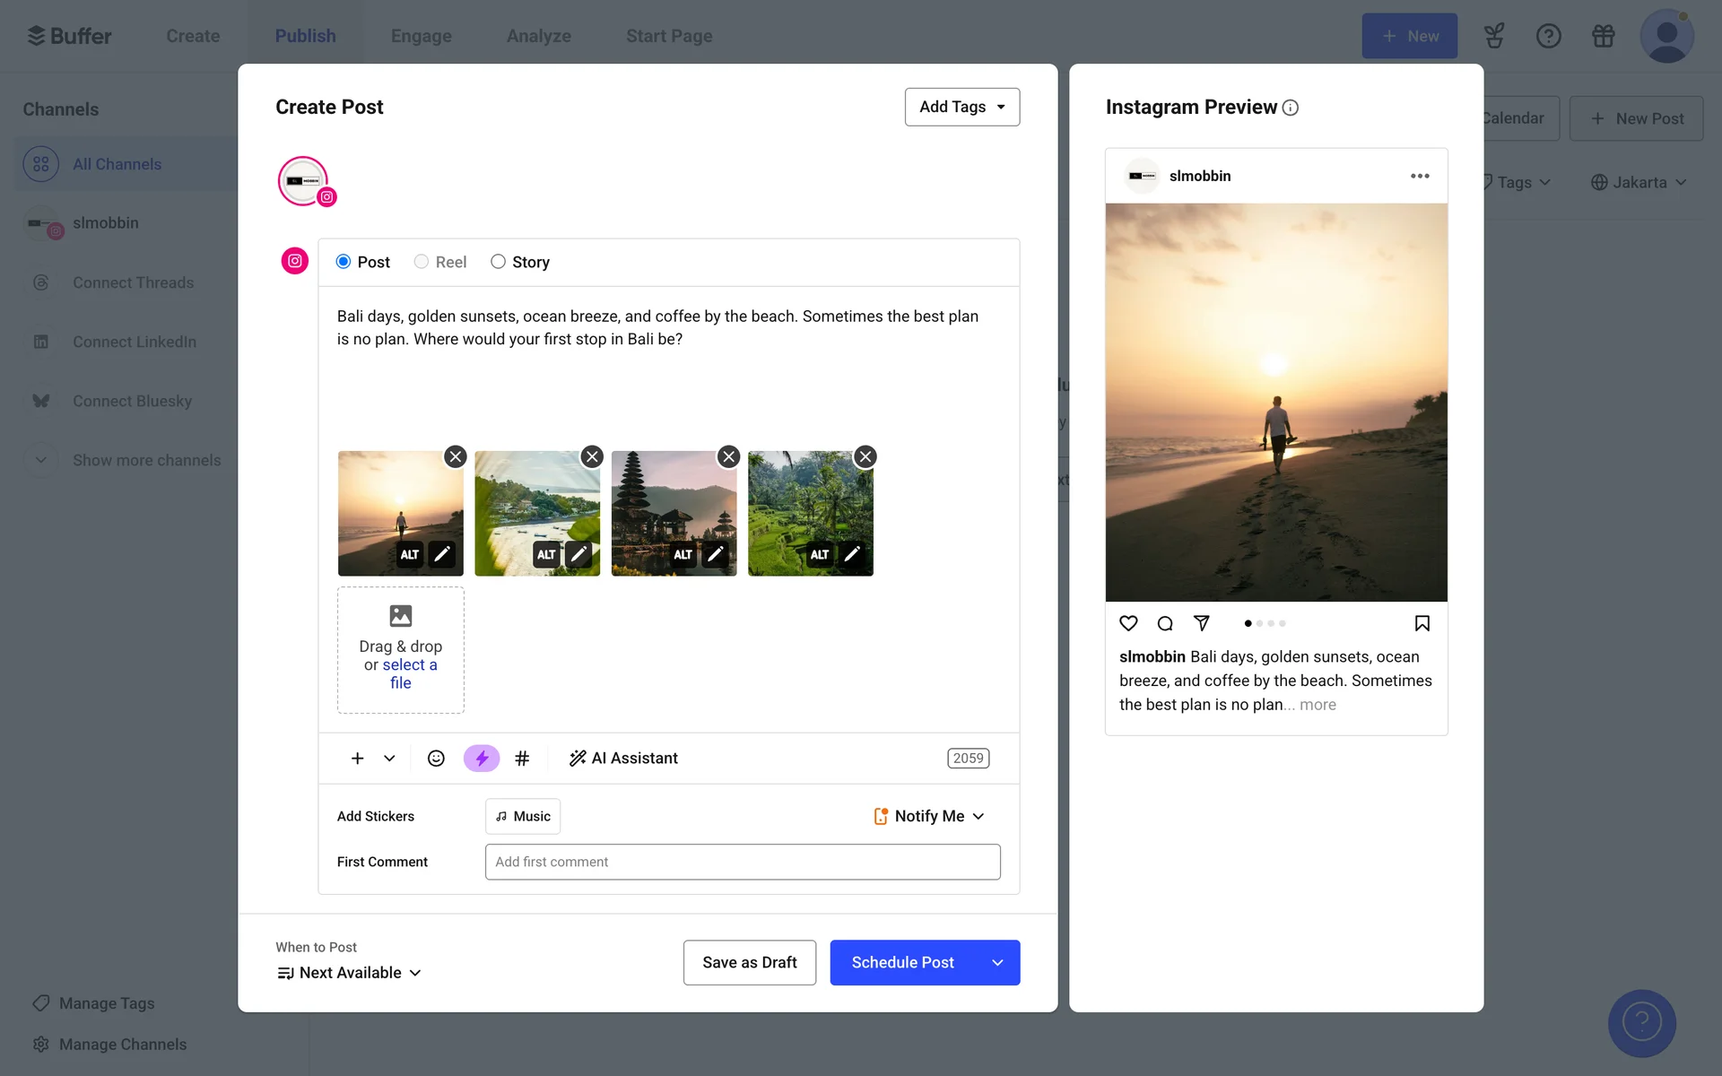1722x1076 pixels.
Task: Switch to the Analyze tab
Action: pos(538,36)
